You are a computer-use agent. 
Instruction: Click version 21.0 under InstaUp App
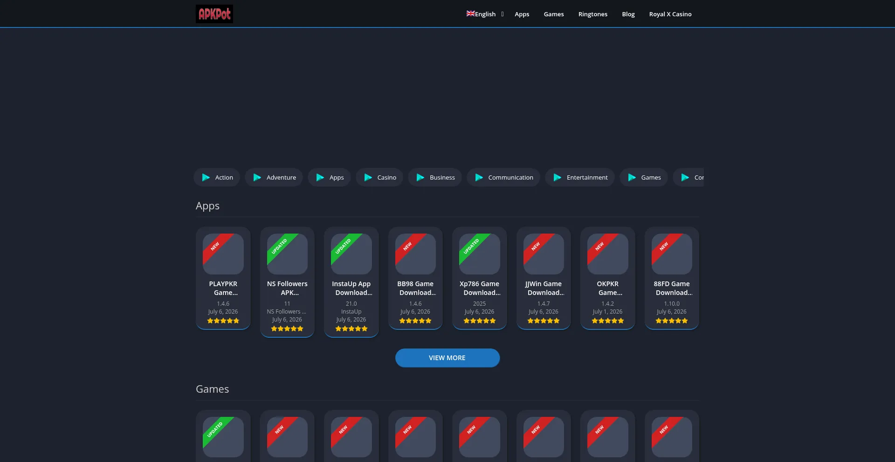(x=351, y=304)
